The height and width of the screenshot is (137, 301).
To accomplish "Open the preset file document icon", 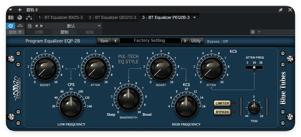I will click(30, 26).
